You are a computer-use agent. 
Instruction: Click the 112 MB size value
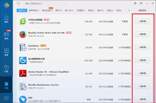coord(89,74)
